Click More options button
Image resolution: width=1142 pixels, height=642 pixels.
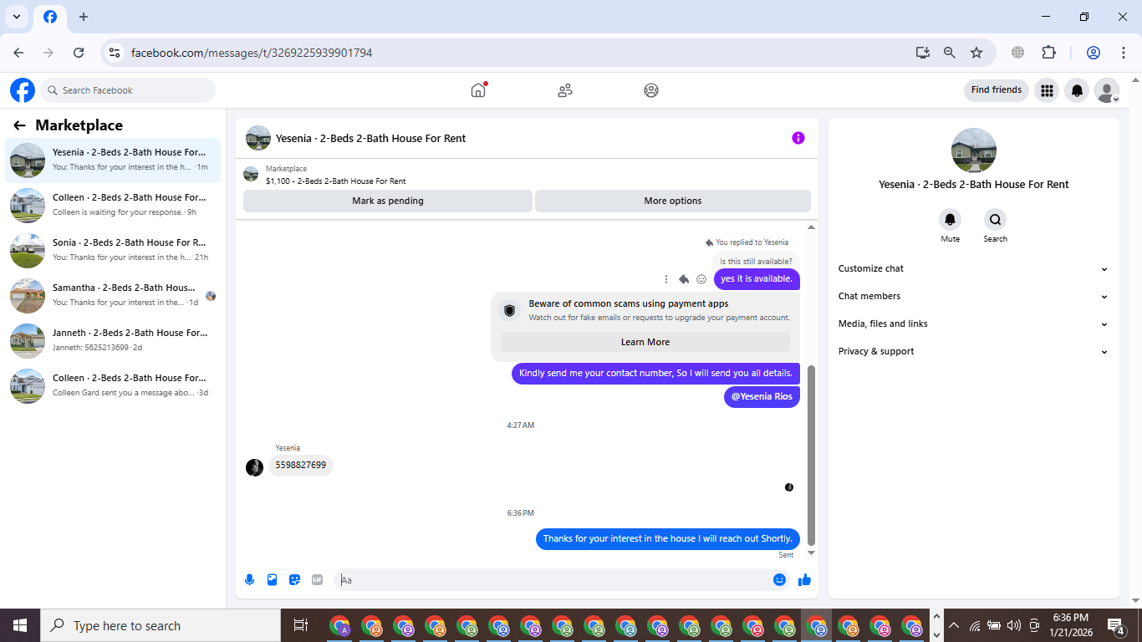(673, 201)
